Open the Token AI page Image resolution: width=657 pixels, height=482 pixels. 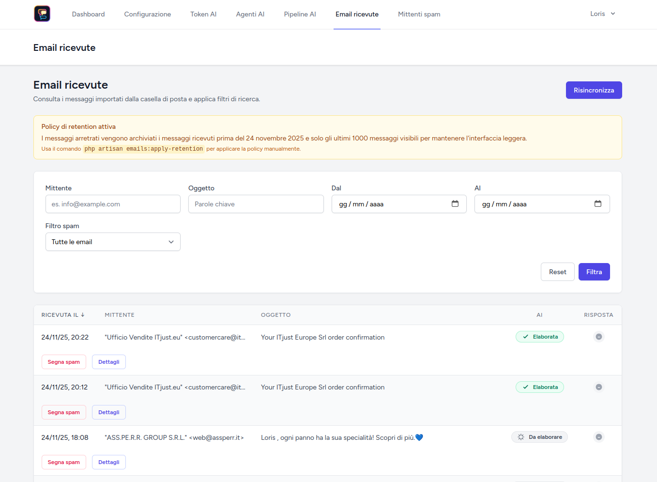tap(203, 14)
